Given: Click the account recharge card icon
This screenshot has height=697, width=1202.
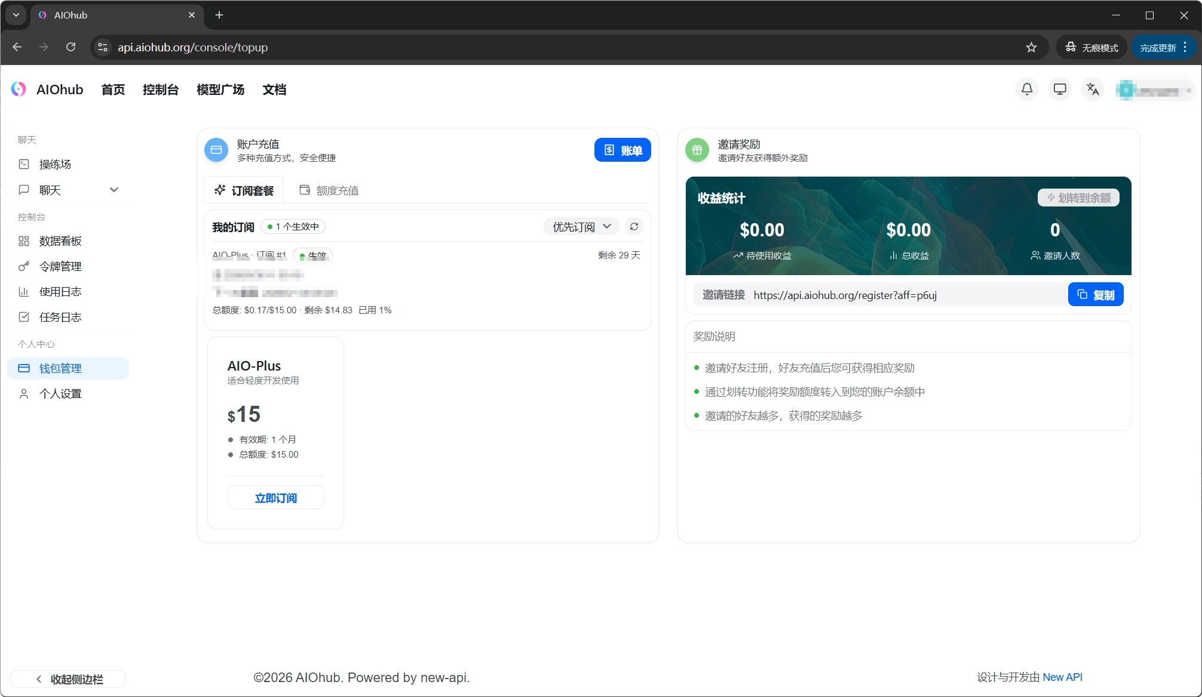Looking at the screenshot, I should pos(216,150).
